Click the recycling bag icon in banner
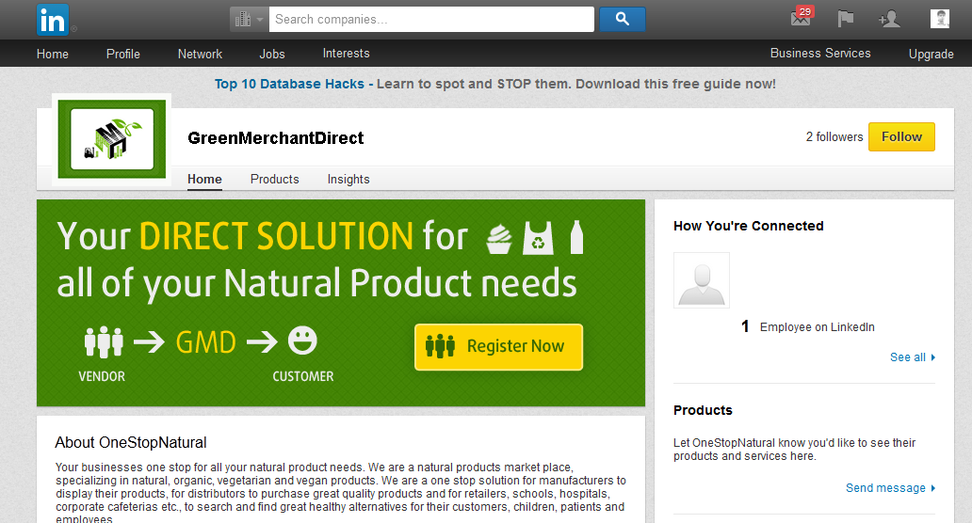The image size is (972, 523). click(x=538, y=238)
